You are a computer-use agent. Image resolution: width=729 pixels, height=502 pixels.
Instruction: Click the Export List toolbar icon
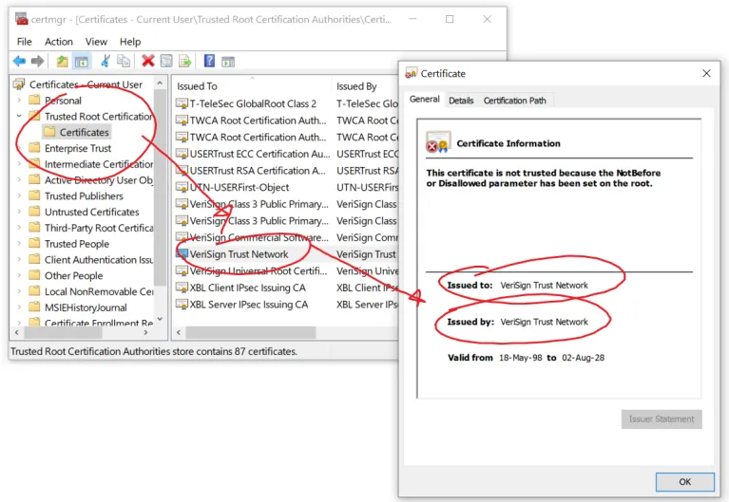(x=184, y=61)
